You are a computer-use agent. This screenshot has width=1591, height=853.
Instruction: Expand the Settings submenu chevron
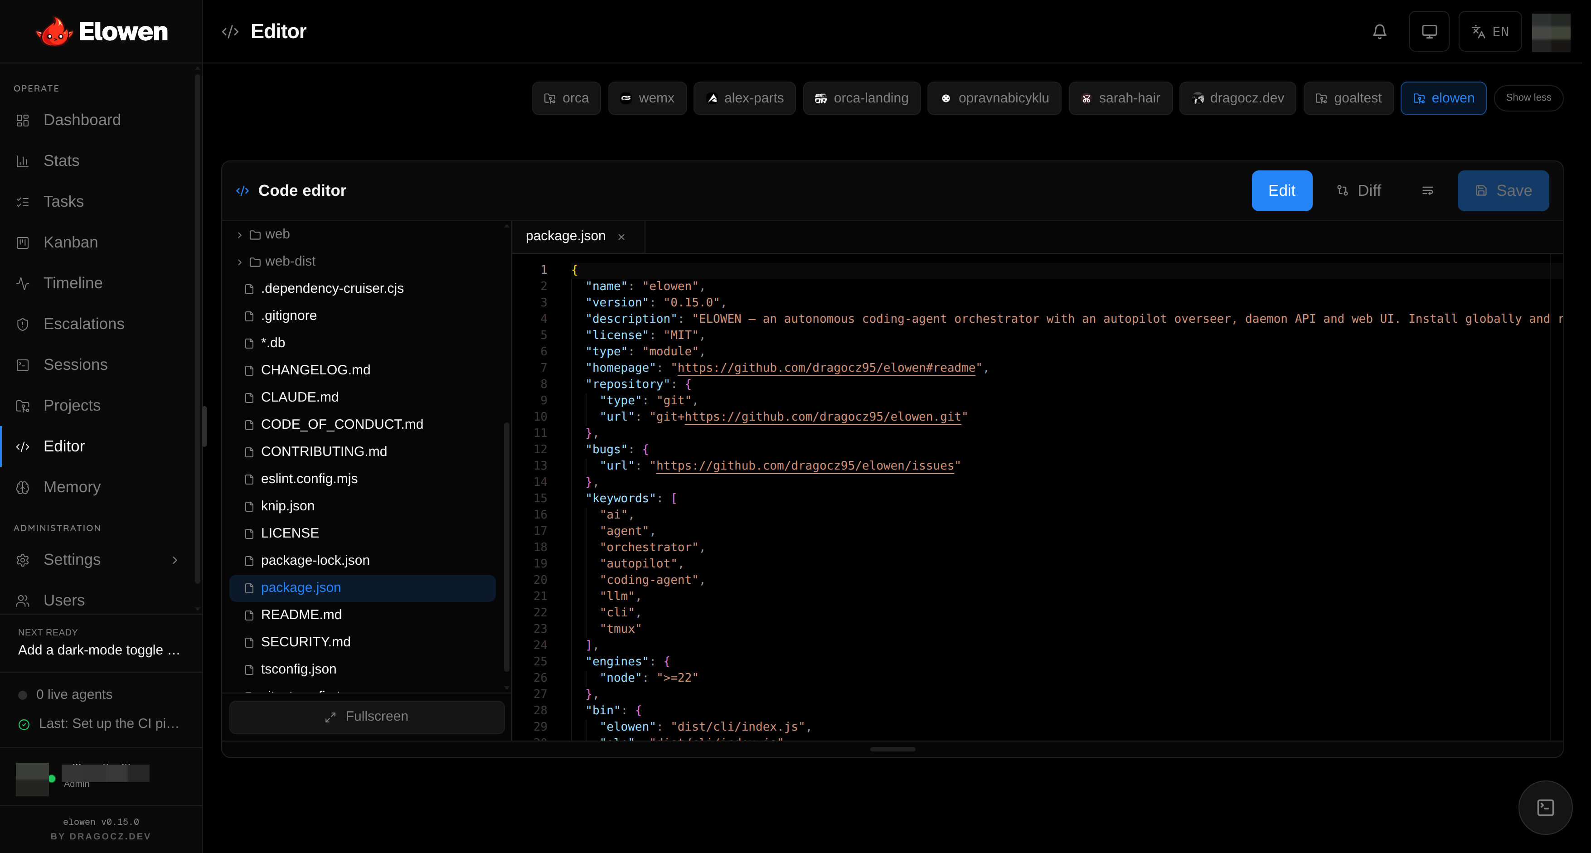(175, 560)
